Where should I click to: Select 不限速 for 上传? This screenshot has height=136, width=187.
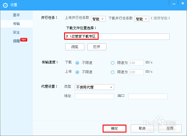(x=77, y=72)
